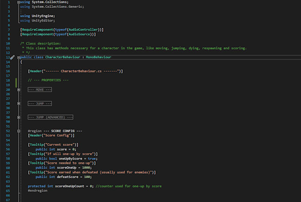Click the collapsed '--- MOVE ---' box

[40, 89]
